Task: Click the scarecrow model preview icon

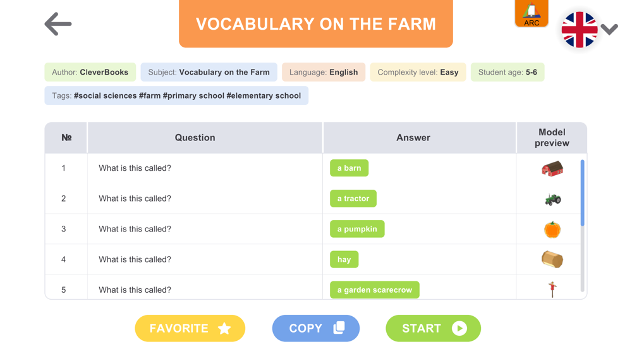Action: coord(552,290)
